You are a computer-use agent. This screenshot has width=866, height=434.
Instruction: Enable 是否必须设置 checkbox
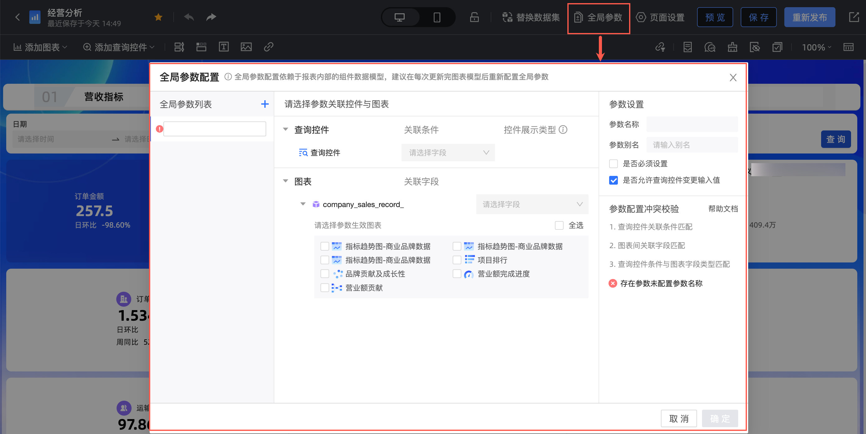[x=613, y=164]
